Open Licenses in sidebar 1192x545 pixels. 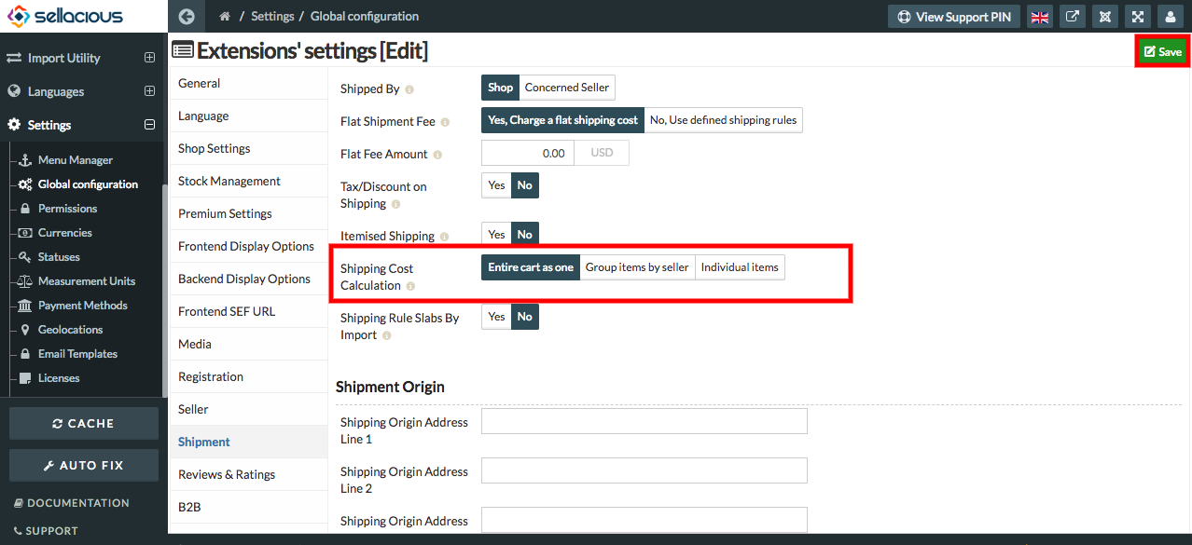click(59, 378)
